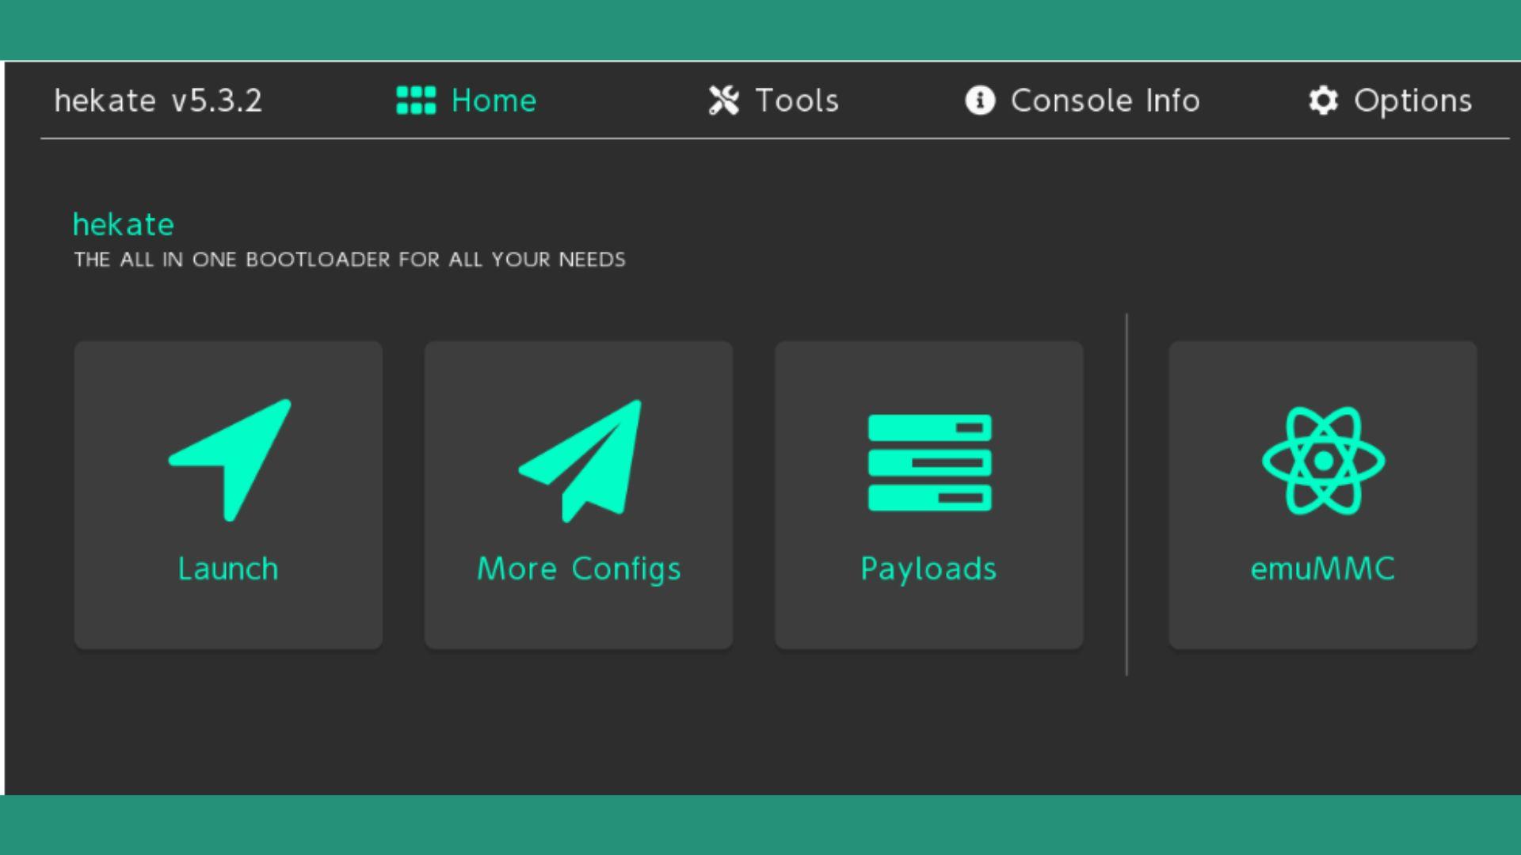The width and height of the screenshot is (1521, 855).
Task: Click the Tools wrench icon
Action: coord(723,101)
